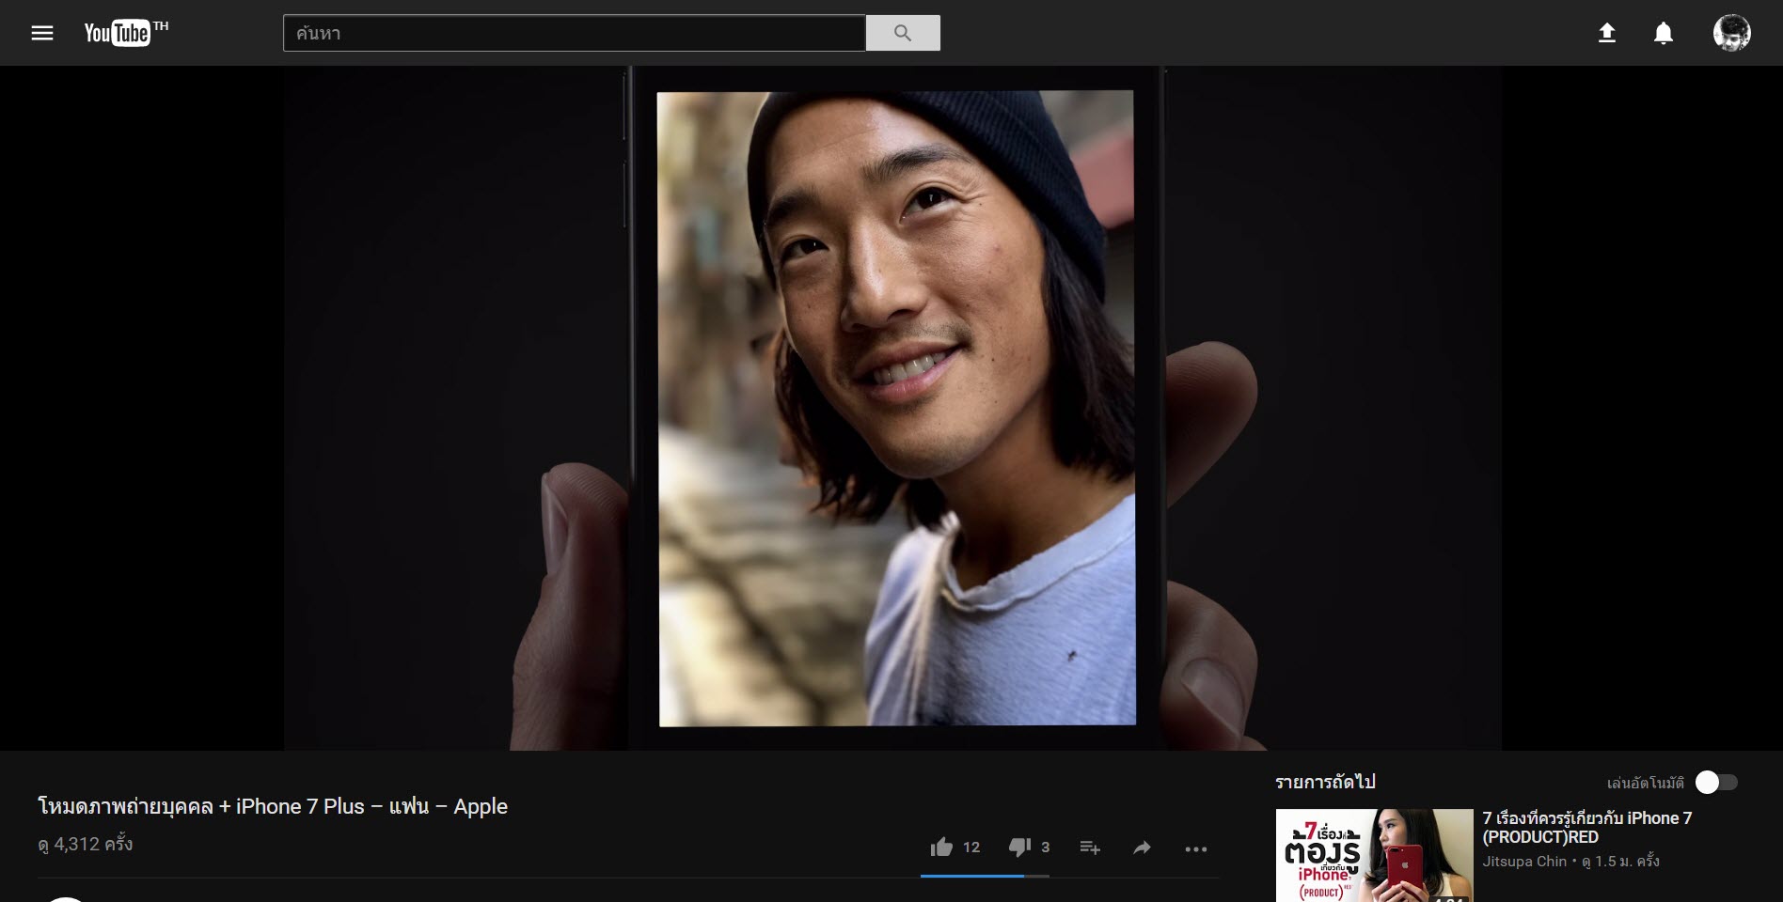1783x902 pixels.
Task: Click the iPhone 7 Plus video title
Action: 273,806
